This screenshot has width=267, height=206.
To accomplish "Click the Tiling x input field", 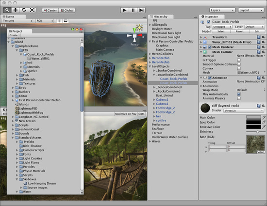I will (x=217, y=147).
